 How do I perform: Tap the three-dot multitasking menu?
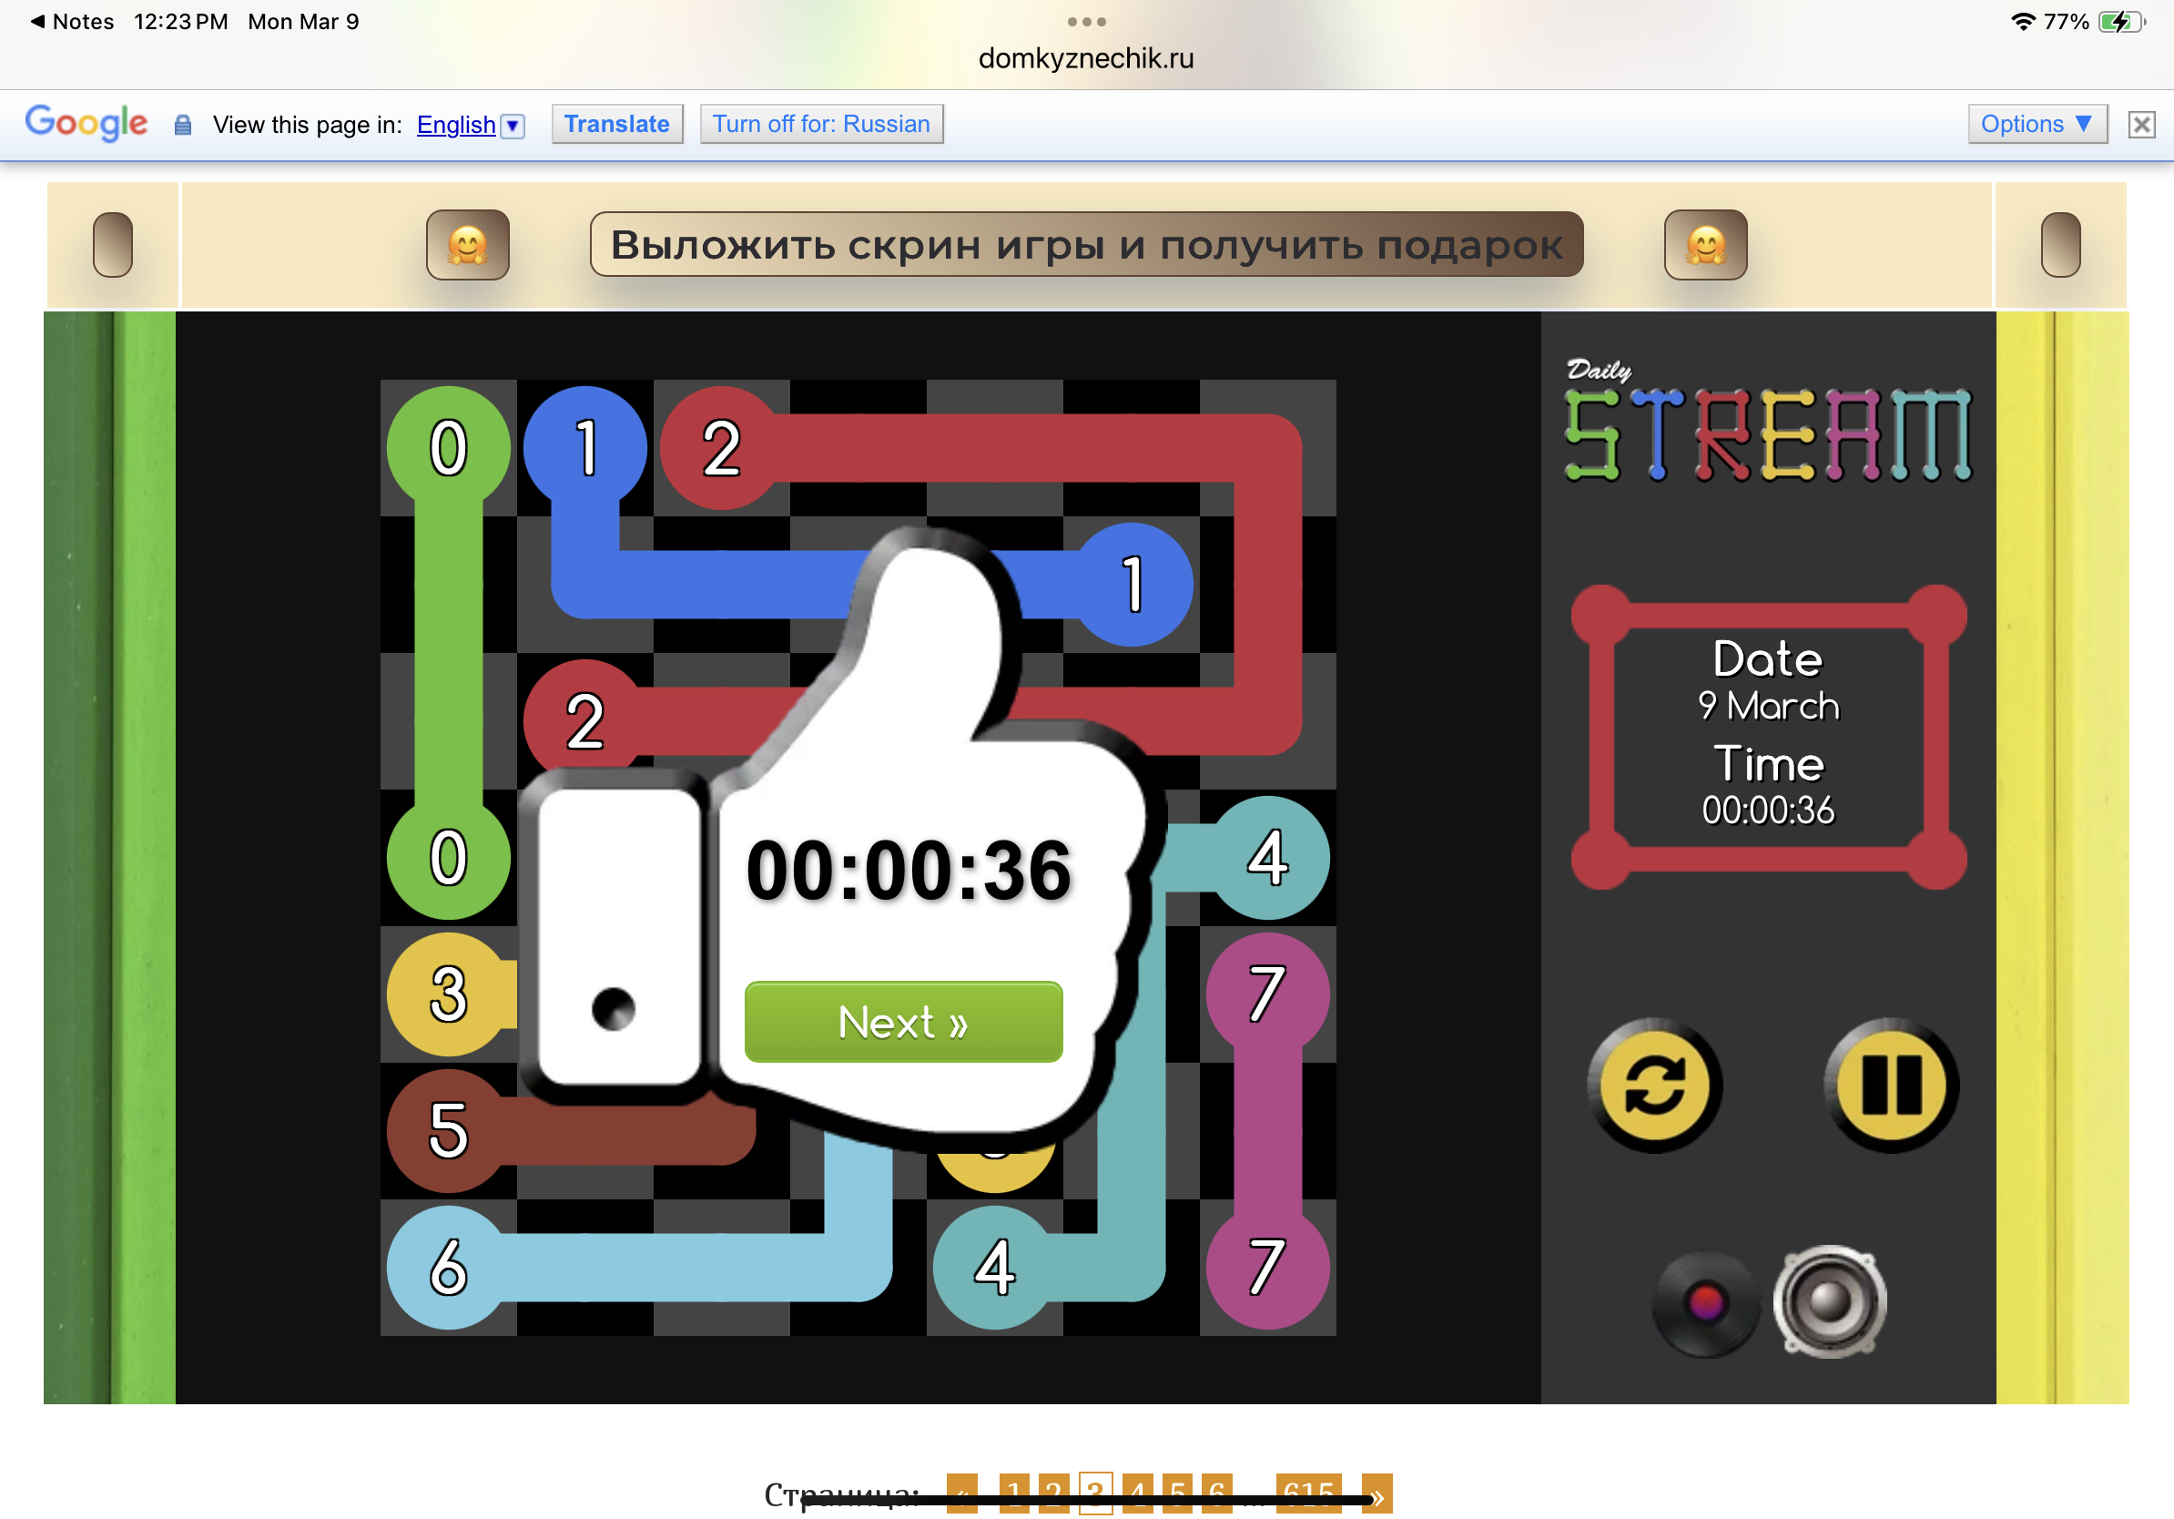pos(1085,21)
